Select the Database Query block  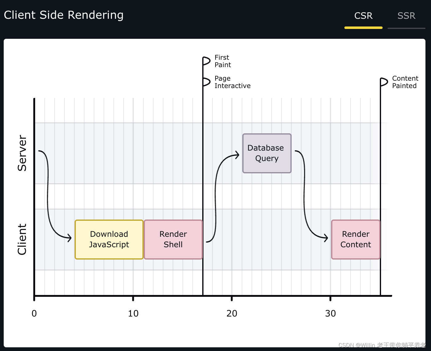[267, 153]
